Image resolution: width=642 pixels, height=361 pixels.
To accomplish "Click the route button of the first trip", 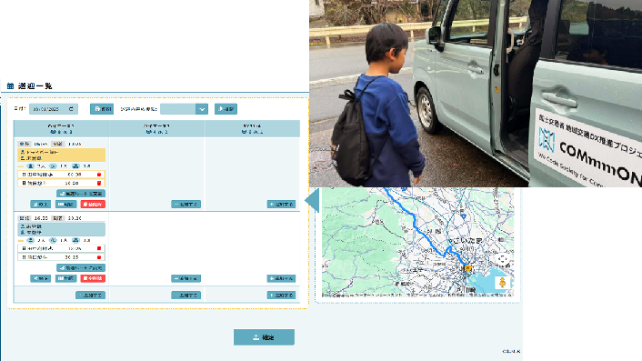I will (81, 193).
